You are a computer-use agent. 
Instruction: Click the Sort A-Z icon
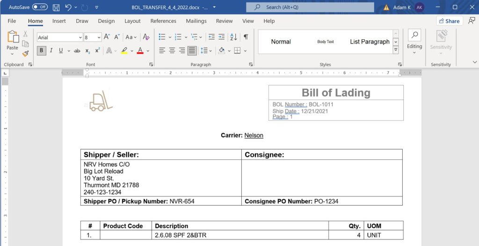click(x=233, y=37)
